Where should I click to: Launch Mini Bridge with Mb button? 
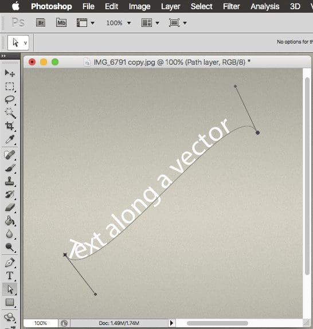(61, 23)
